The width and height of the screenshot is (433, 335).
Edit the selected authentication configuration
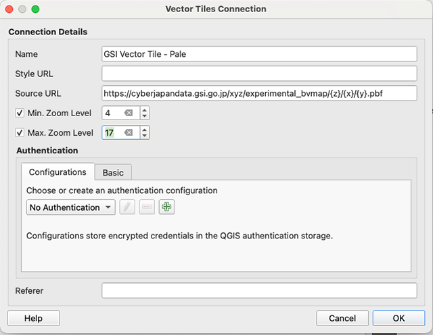[127, 207]
